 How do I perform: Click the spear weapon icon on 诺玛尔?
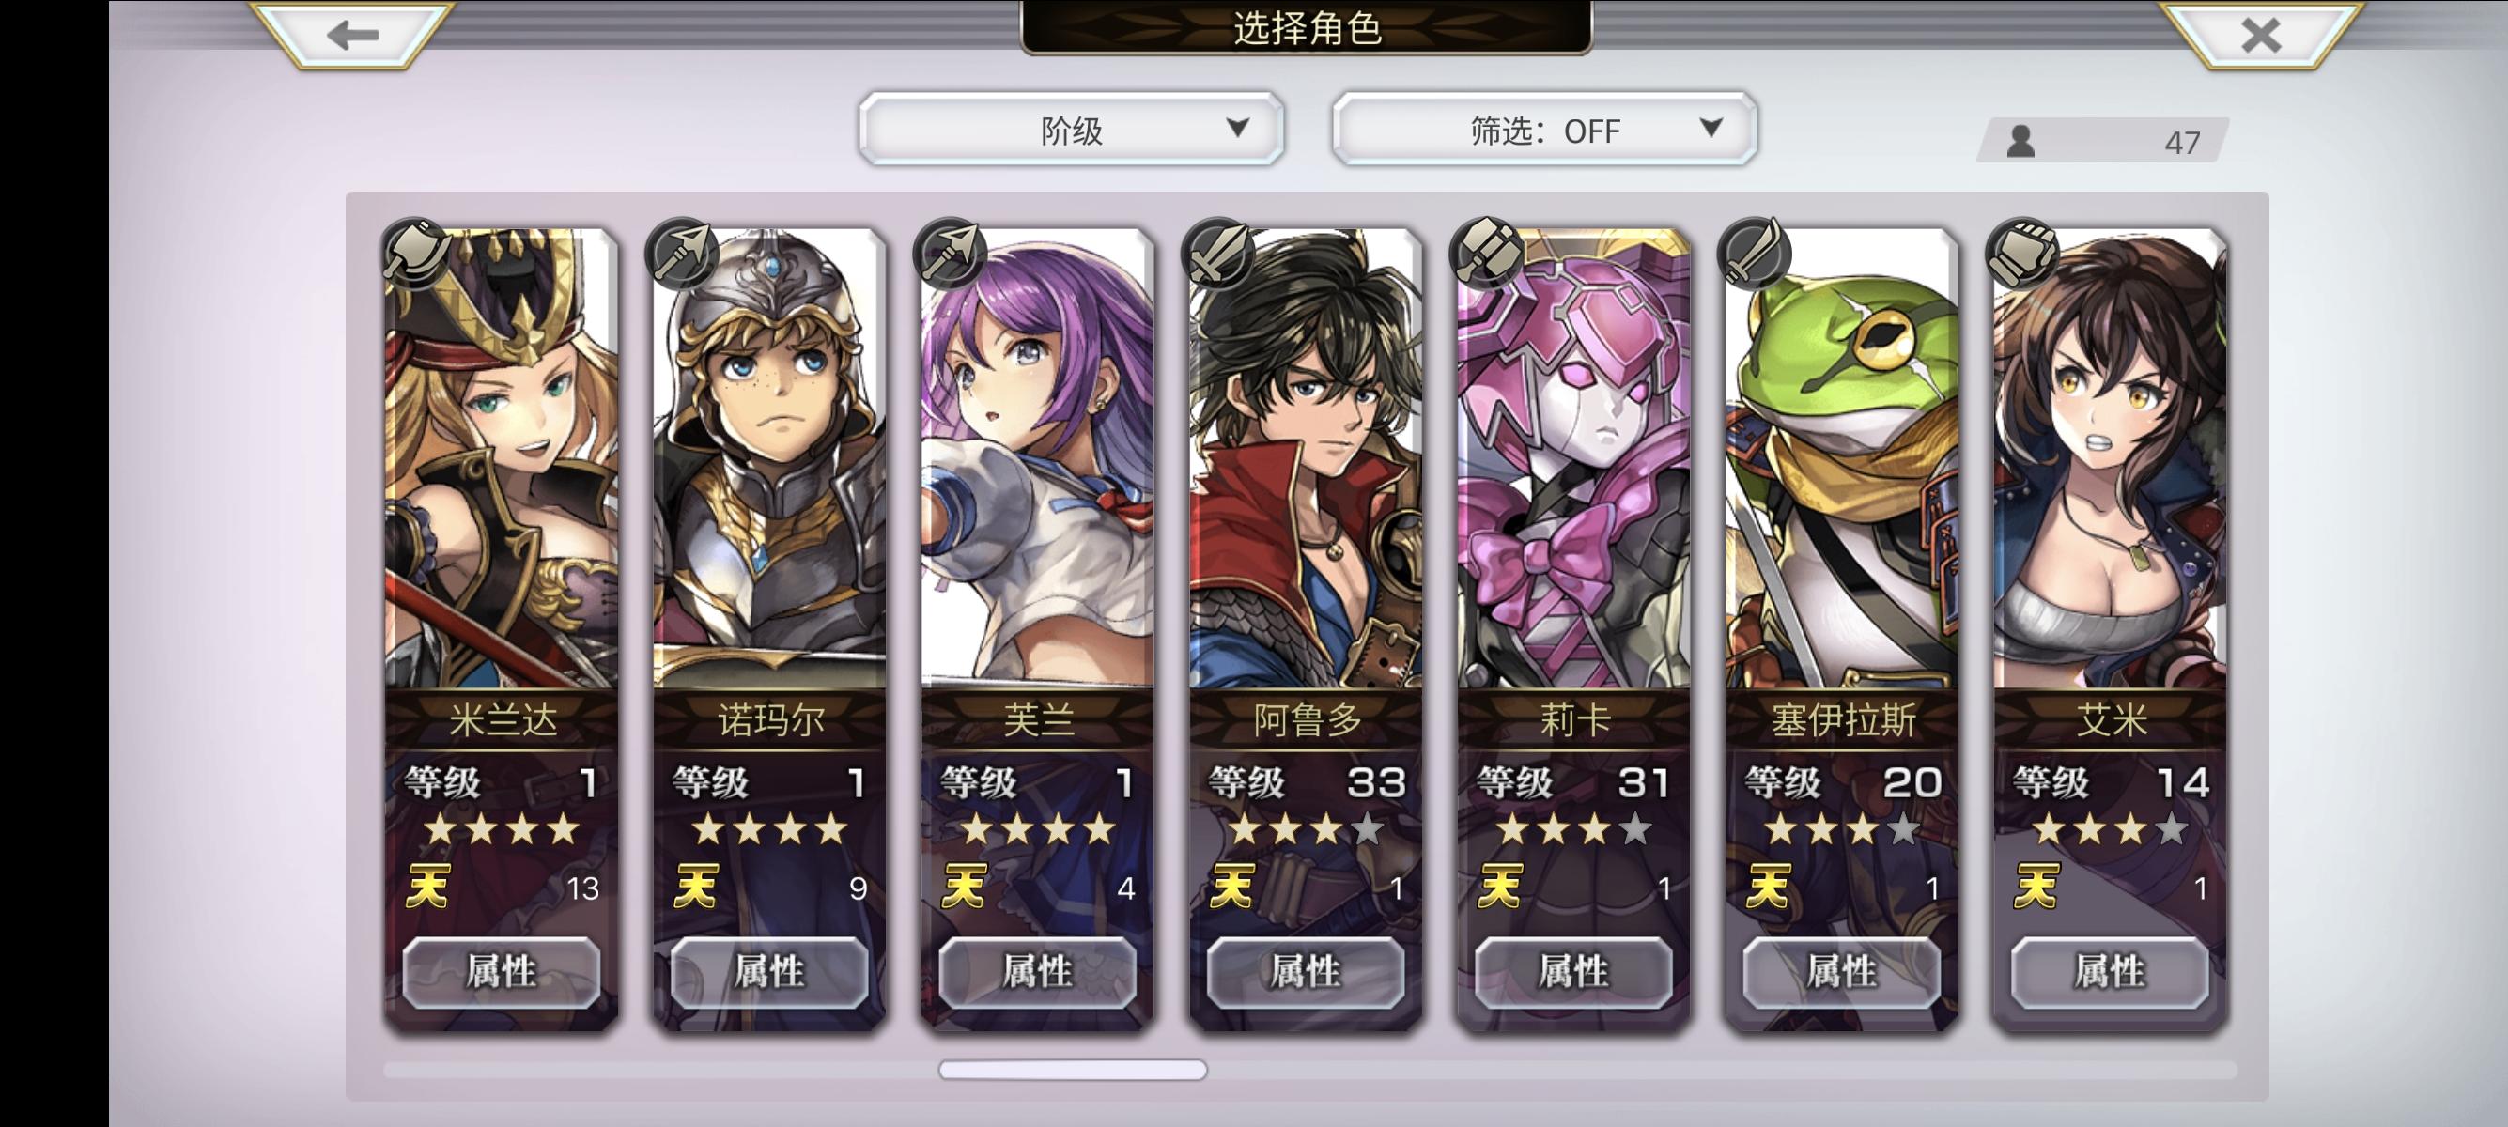(x=685, y=254)
